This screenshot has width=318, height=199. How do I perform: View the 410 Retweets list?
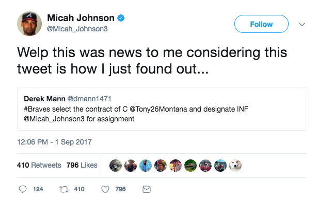tap(39, 165)
